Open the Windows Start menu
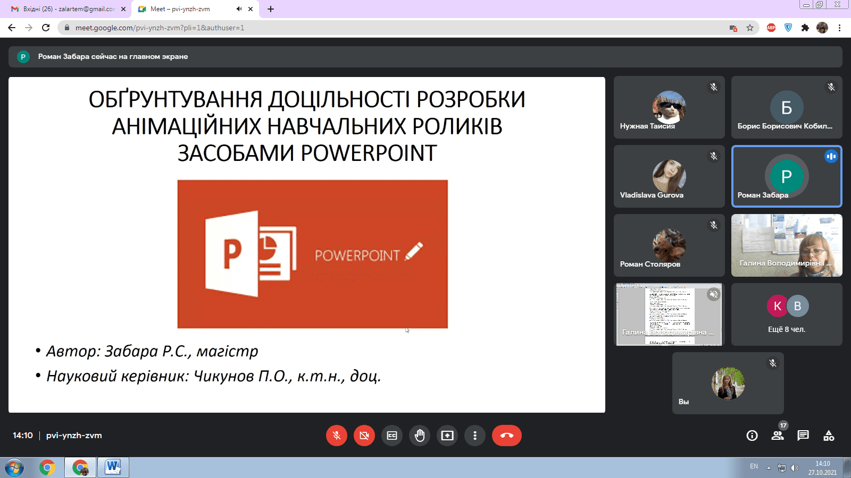The width and height of the screenshot is (851, 478). pos(15,467)
